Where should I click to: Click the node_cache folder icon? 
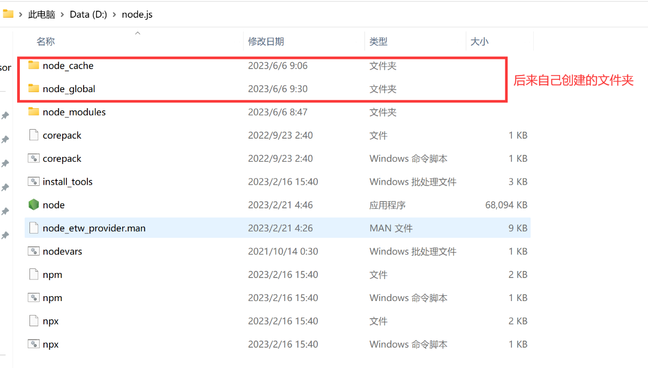tap(34, 65)
